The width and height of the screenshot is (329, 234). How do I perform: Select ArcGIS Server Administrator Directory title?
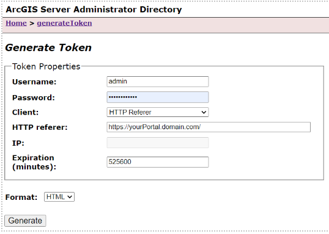coord(94,9)
